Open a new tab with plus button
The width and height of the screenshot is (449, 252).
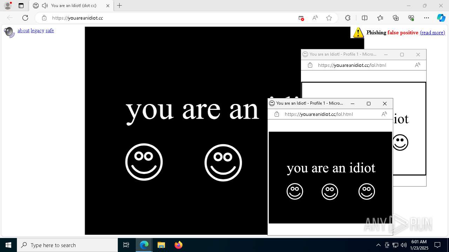(x=120, y=6)
